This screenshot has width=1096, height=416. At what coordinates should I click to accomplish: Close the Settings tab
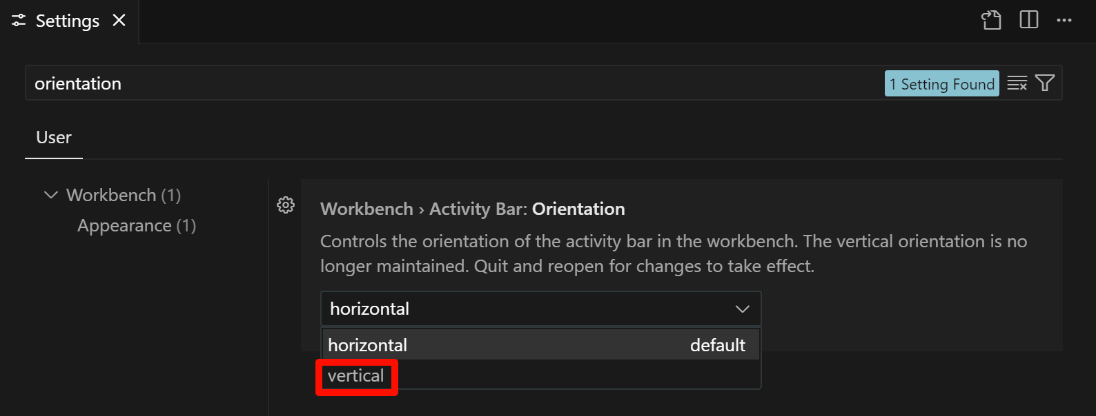point(119,21)
